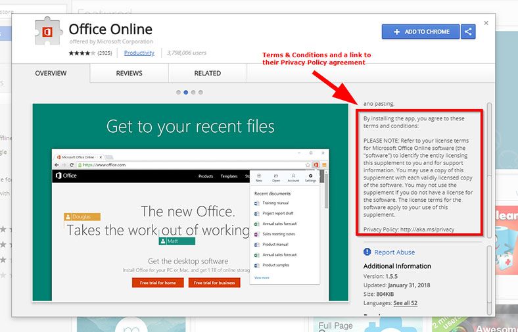Click the Office logo on black bar
The image size is (518, 332).
(x=66, y=176)
